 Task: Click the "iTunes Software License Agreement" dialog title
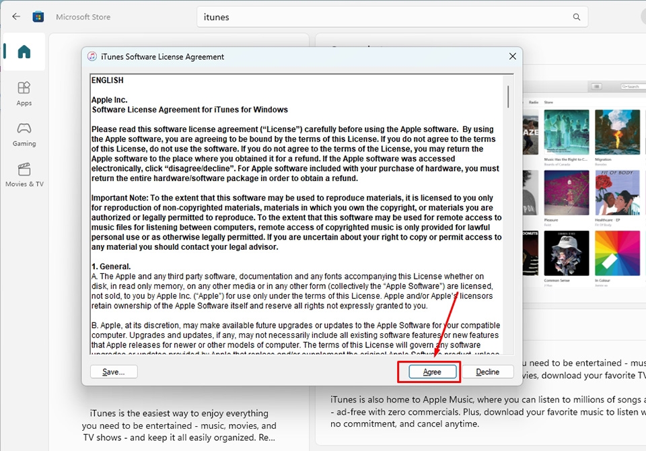point(163,57)
